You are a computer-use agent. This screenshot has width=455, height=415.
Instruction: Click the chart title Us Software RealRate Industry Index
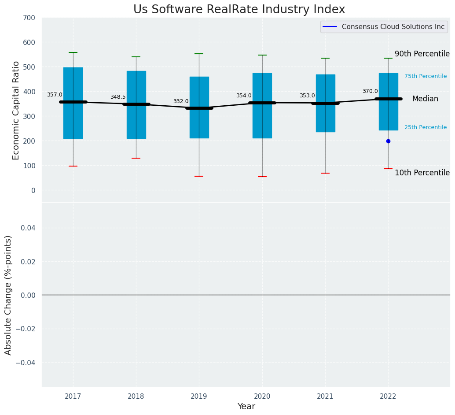239,10
